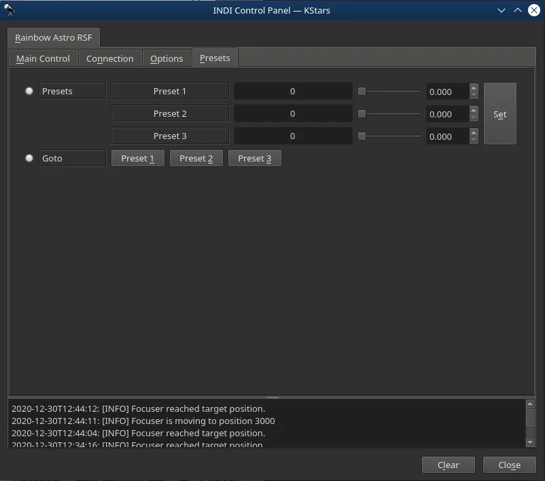
Task: Click the Preset 2 label in Presets group
Action: click(170, 113)
